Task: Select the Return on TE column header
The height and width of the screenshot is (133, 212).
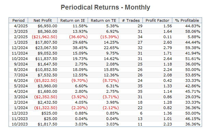Action: pos(103,20)
